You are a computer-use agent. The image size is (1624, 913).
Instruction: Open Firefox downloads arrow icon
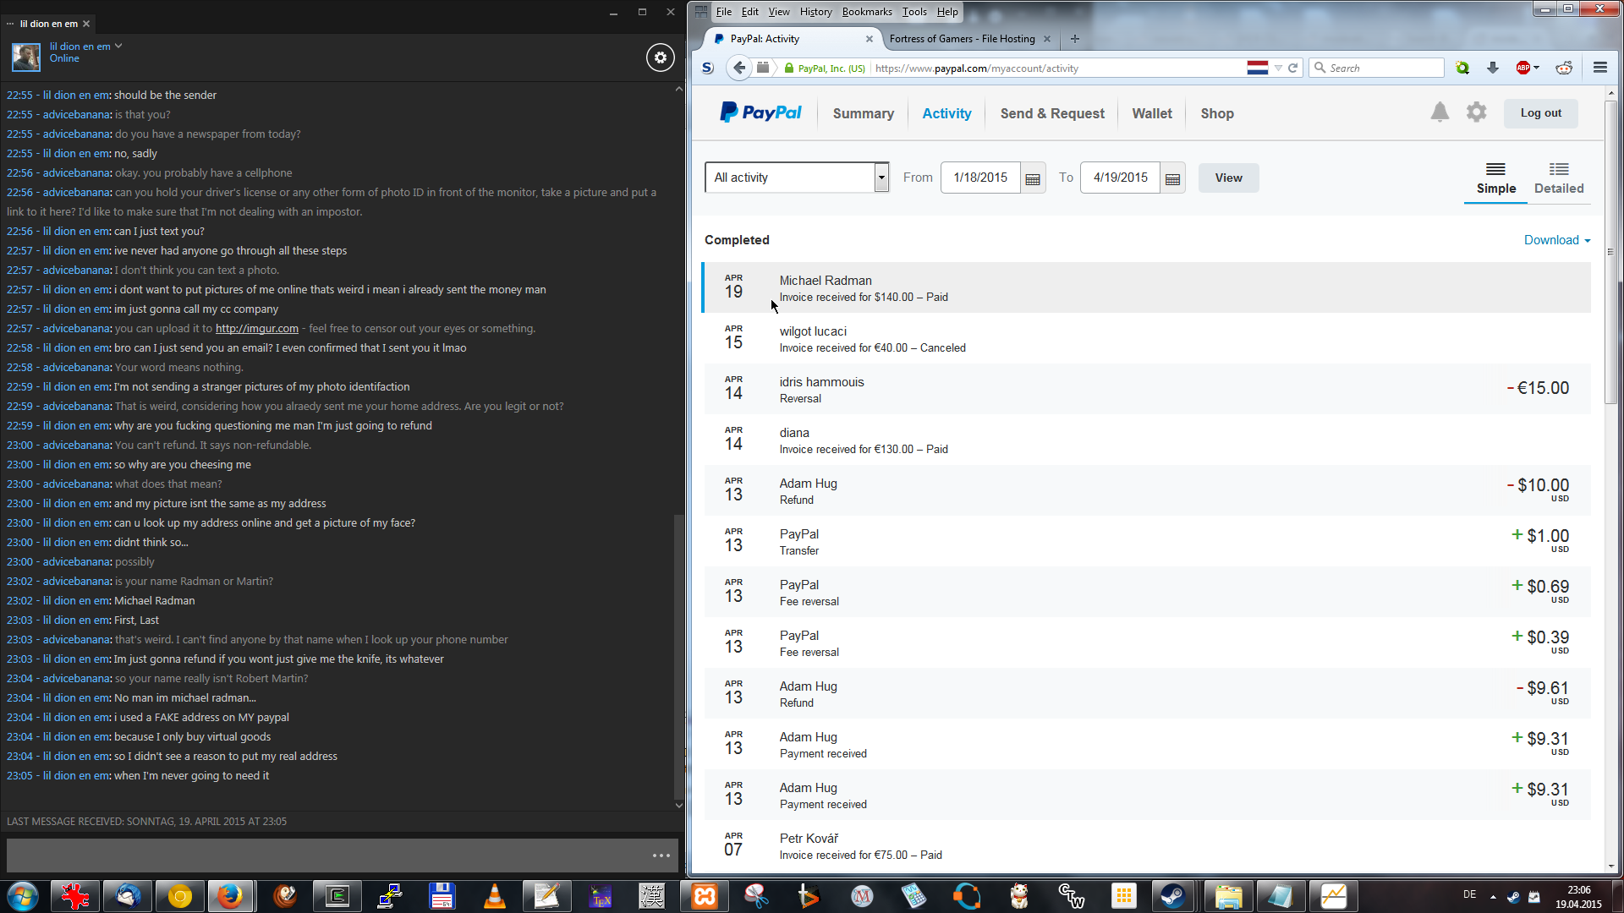tap(1493, 68)
